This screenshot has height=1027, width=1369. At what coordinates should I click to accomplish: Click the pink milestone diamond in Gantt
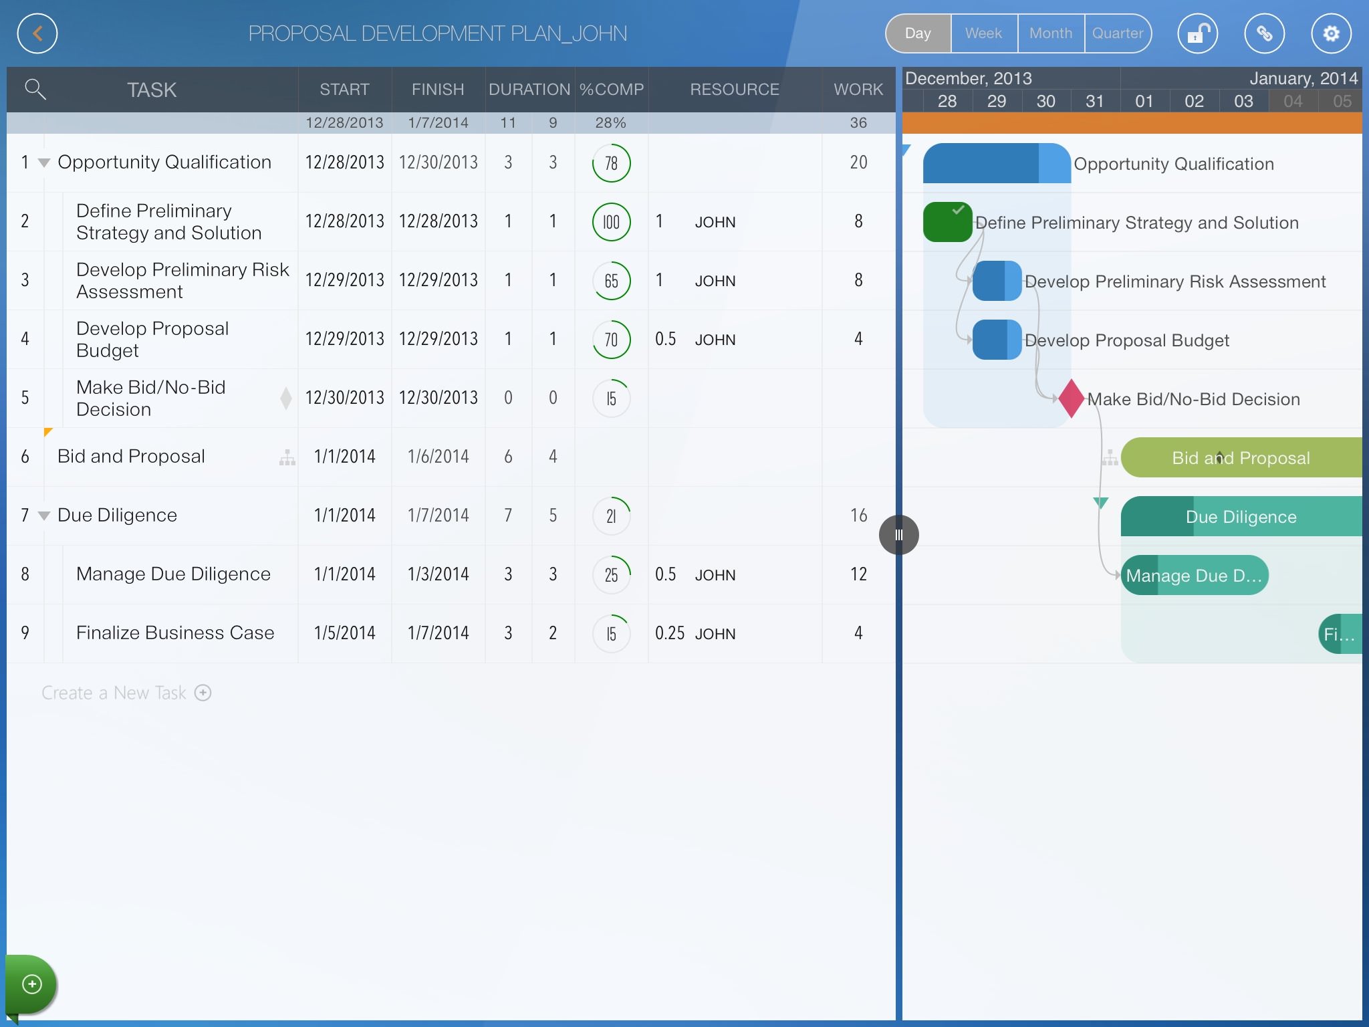click(x=1071, y=398)
